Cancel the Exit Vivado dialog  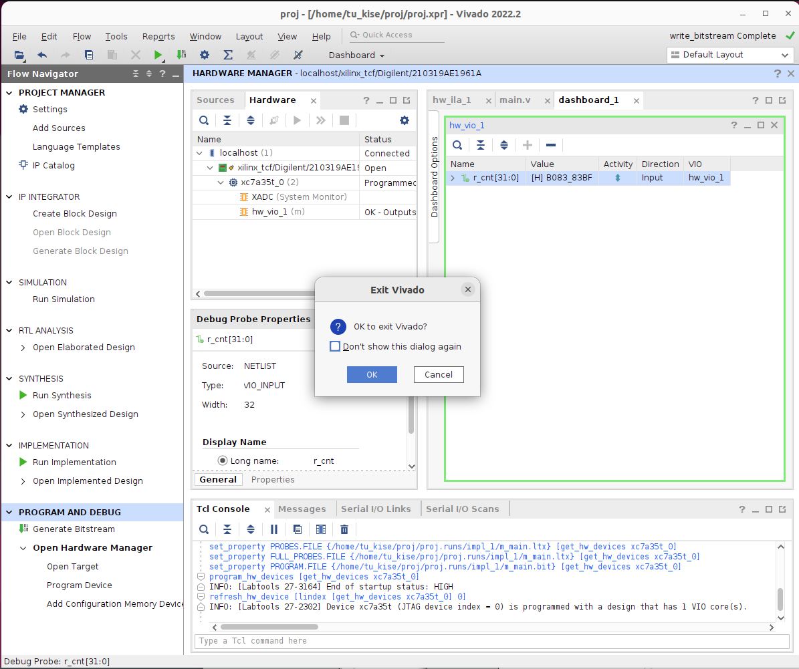pos(438,375)
